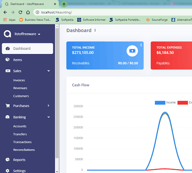Screen dimensions: 192x173
Task: Open Items in the sidebar
Action: click(17, 60)
